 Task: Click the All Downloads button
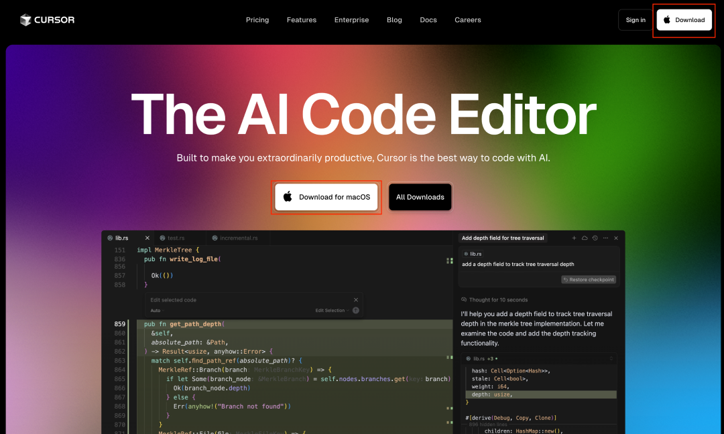[x=420, y=197]
